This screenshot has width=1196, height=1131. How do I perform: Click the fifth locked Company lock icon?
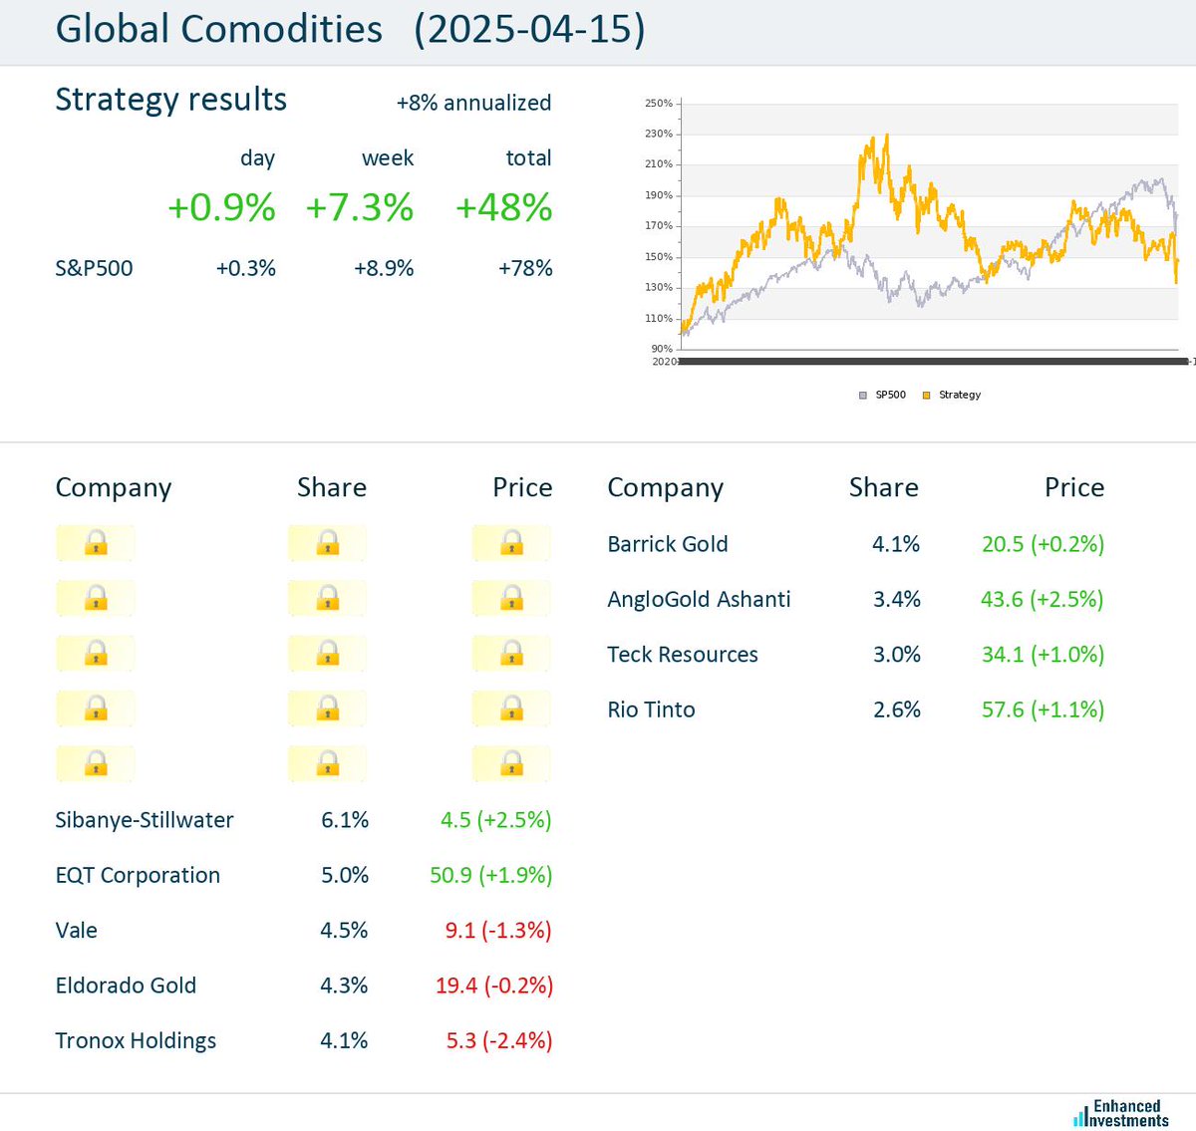tap(96, 764)
